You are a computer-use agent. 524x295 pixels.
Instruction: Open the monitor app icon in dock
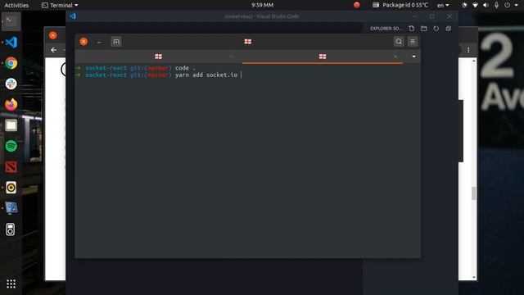point(11,208)
